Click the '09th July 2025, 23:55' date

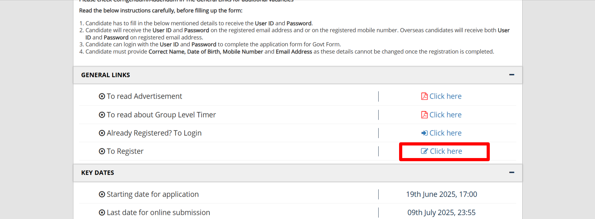tap(441, 212)
